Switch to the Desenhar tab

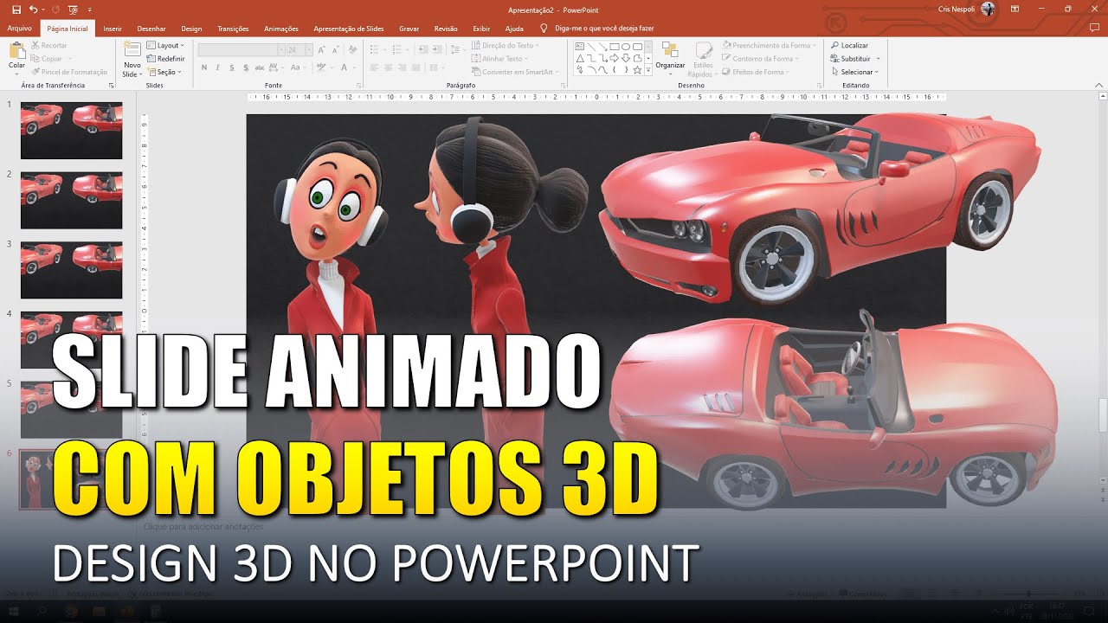[x=151, y=29]
